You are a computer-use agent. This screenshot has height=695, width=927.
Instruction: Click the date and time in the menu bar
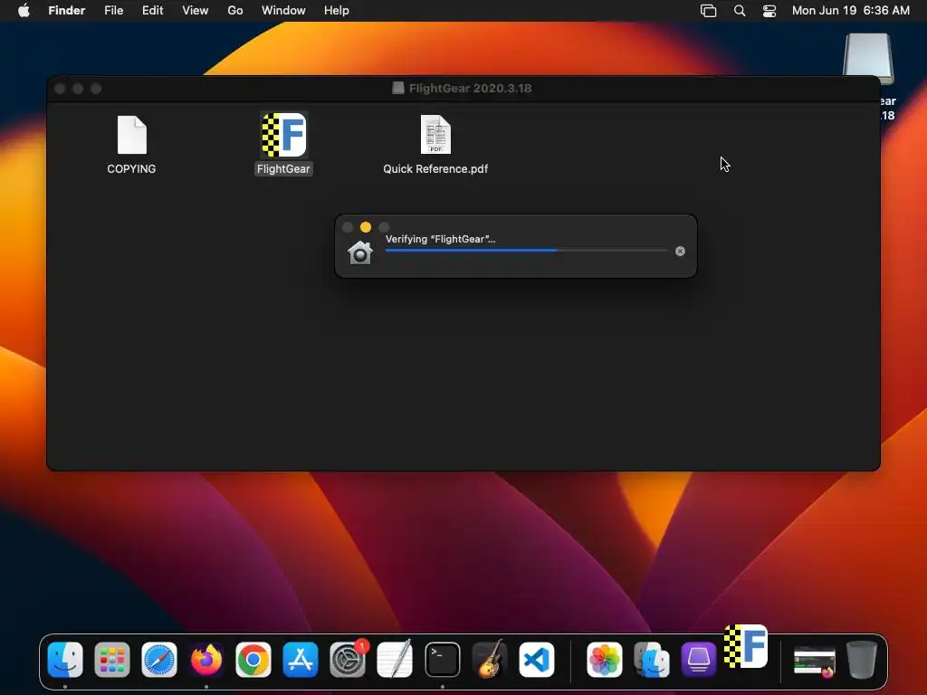click(x=851, y=11)
